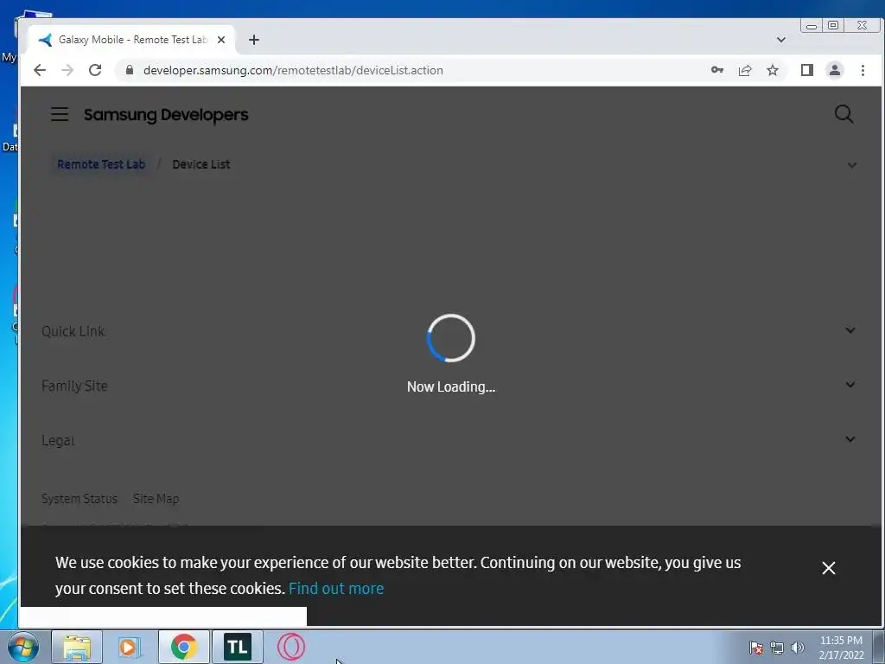885x664 pixels.
Task: Open Remote Test Lab breadcrumb link
Action: click(x=101, y=164)
